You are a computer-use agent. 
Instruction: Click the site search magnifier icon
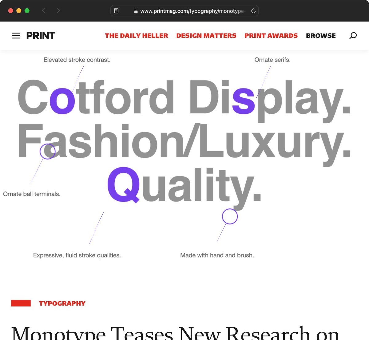(353, 36)
